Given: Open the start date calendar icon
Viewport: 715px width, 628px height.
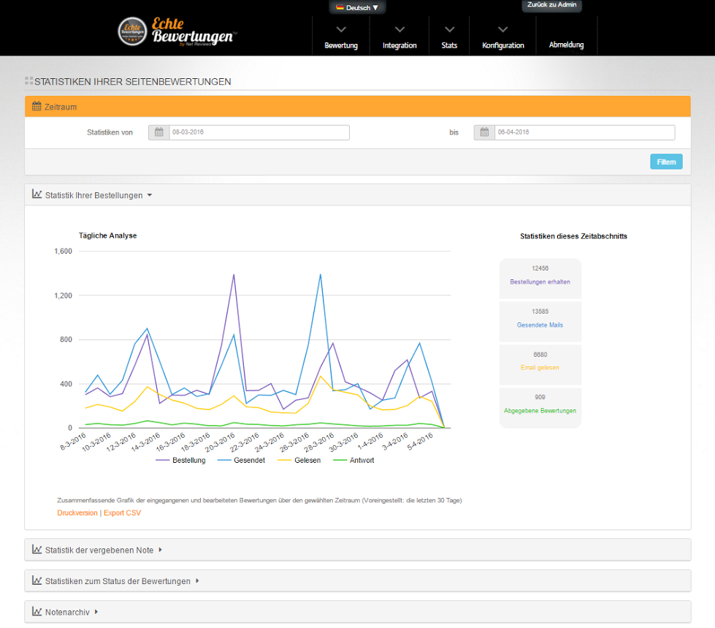Looking at the screenshot, I should coord(158,132).
